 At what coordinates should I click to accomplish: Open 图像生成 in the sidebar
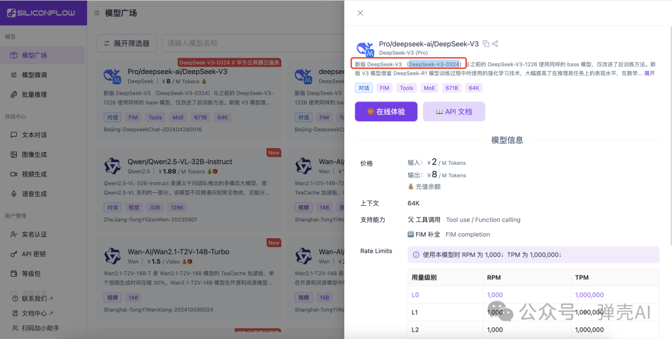42,155
